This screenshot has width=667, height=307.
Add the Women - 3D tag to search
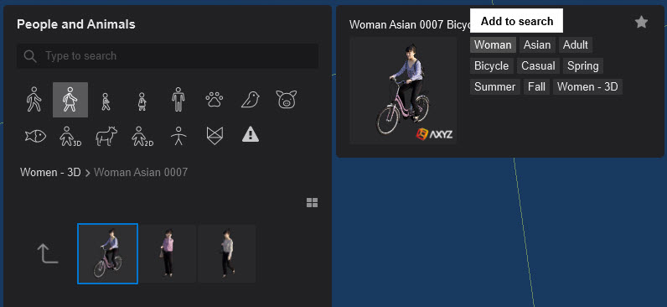(587, 87)
